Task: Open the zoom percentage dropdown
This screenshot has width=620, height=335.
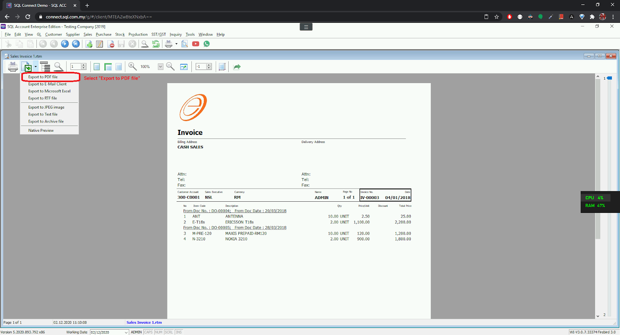Action: click(x=160, y=67)
